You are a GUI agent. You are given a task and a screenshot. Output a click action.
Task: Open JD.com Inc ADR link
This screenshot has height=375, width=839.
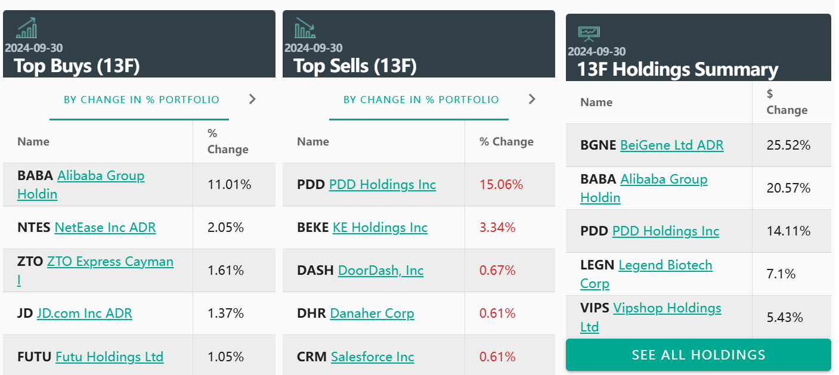tap(84, 314)
